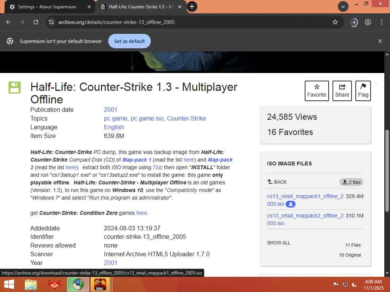Image resolution: width=390 pixels, height=292 pixels.
Task: Open the profile avatar icon
Action: pos(368,22)
